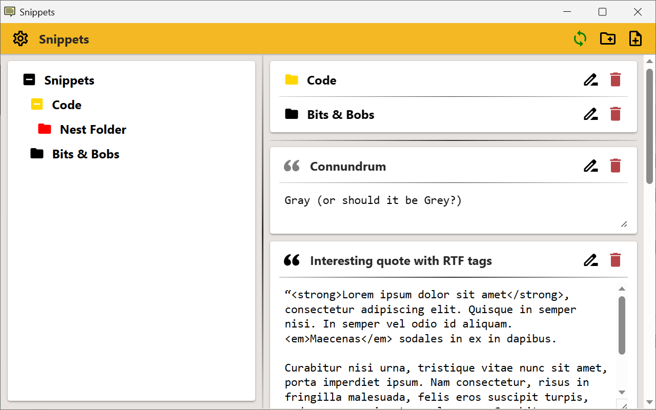Screen dimensions: 656x410
Task: Collapse the Code folder in tree
Action: (37, 105)
